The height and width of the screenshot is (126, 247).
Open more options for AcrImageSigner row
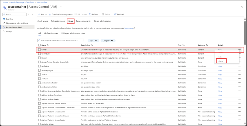point(239,70)
